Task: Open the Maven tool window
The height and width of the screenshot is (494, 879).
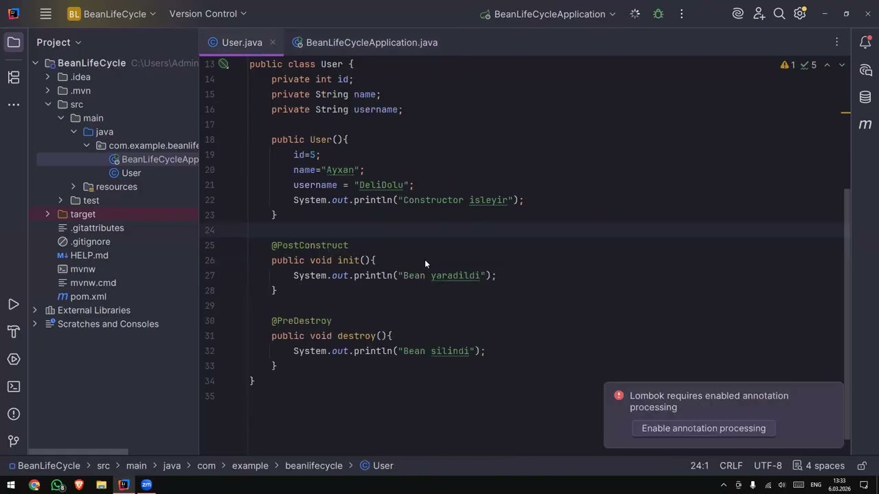Action: click(x=865, y=124)
